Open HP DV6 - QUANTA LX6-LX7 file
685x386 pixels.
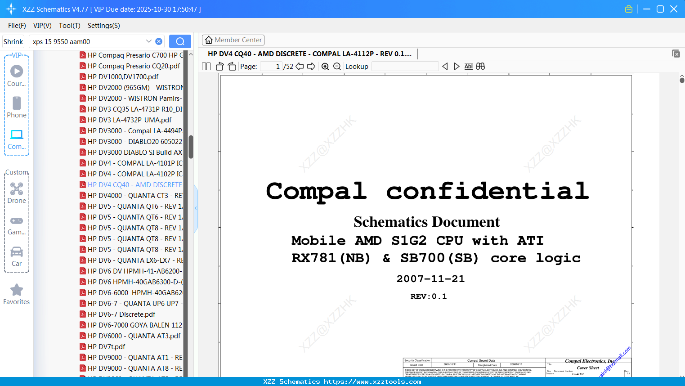click(x=131, y=260)
